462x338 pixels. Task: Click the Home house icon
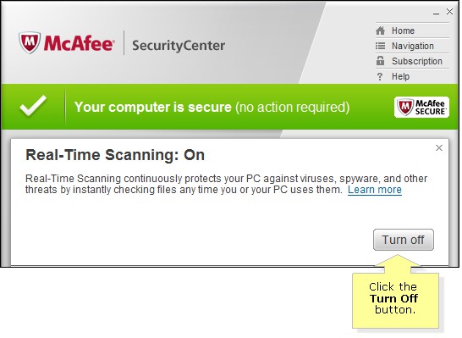tap(381, 30)
